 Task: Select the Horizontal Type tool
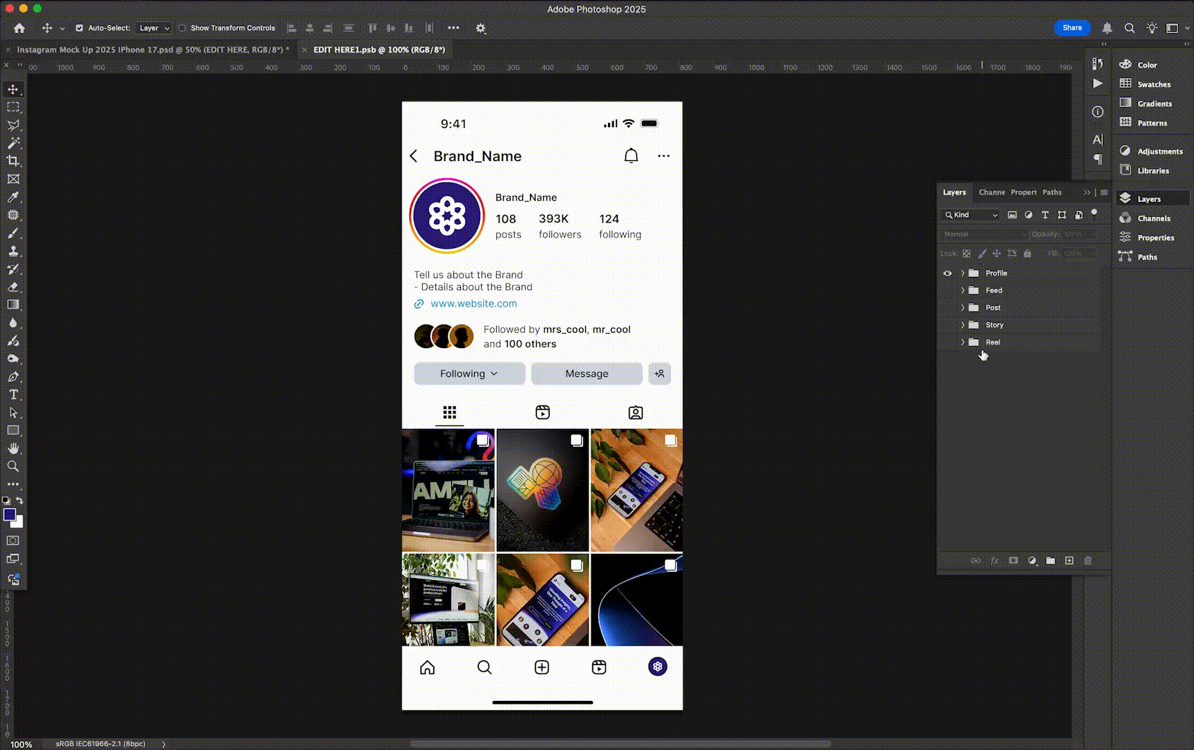tap(13, 395)
